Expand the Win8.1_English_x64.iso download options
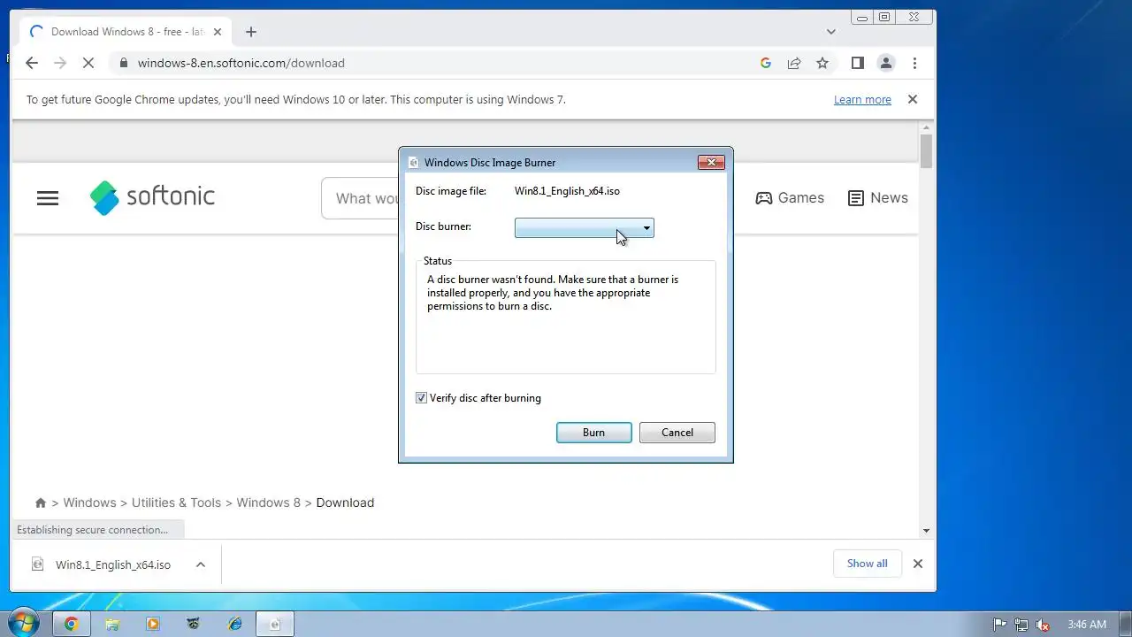Screen dimensions: 1132x637 pos(201,564)
